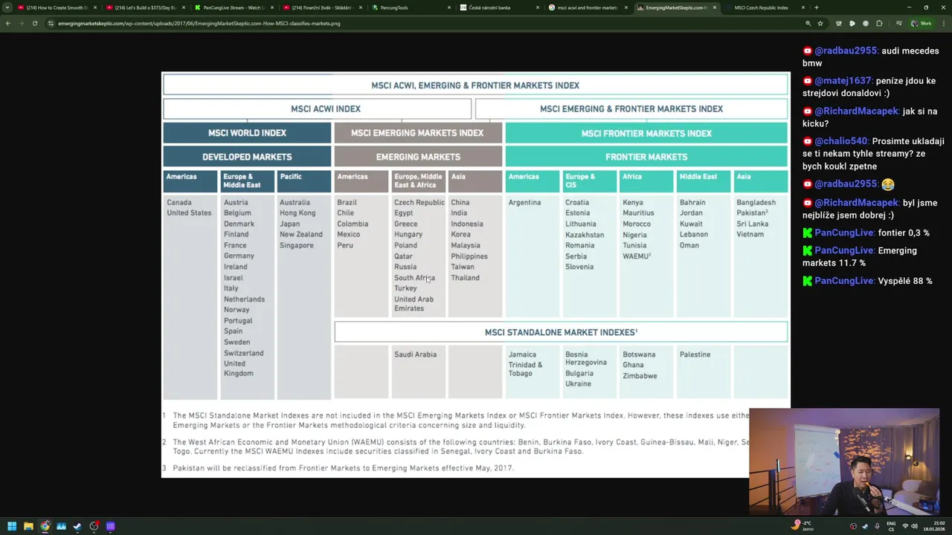
Task: Close the EmergingMarketSkeptic tab
Action: point(715,7)
